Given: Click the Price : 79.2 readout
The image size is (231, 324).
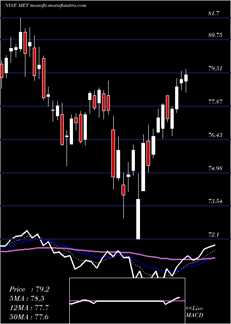Looking at the screenshot, I should (x=29, y=289).
